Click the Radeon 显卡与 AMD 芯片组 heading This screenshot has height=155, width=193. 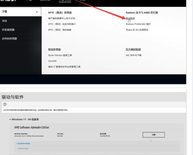pyautogui.click(x=142, y=13)
